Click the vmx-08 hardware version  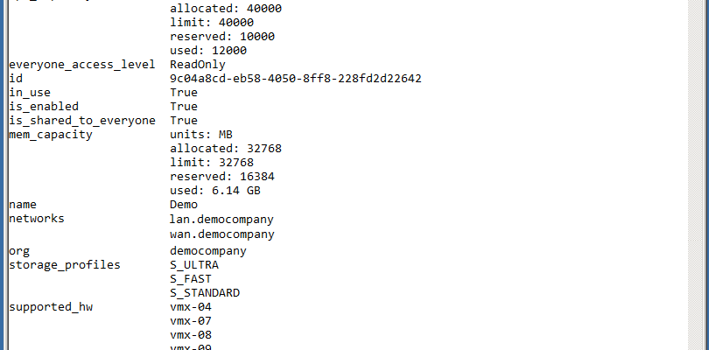coord(191,335)
